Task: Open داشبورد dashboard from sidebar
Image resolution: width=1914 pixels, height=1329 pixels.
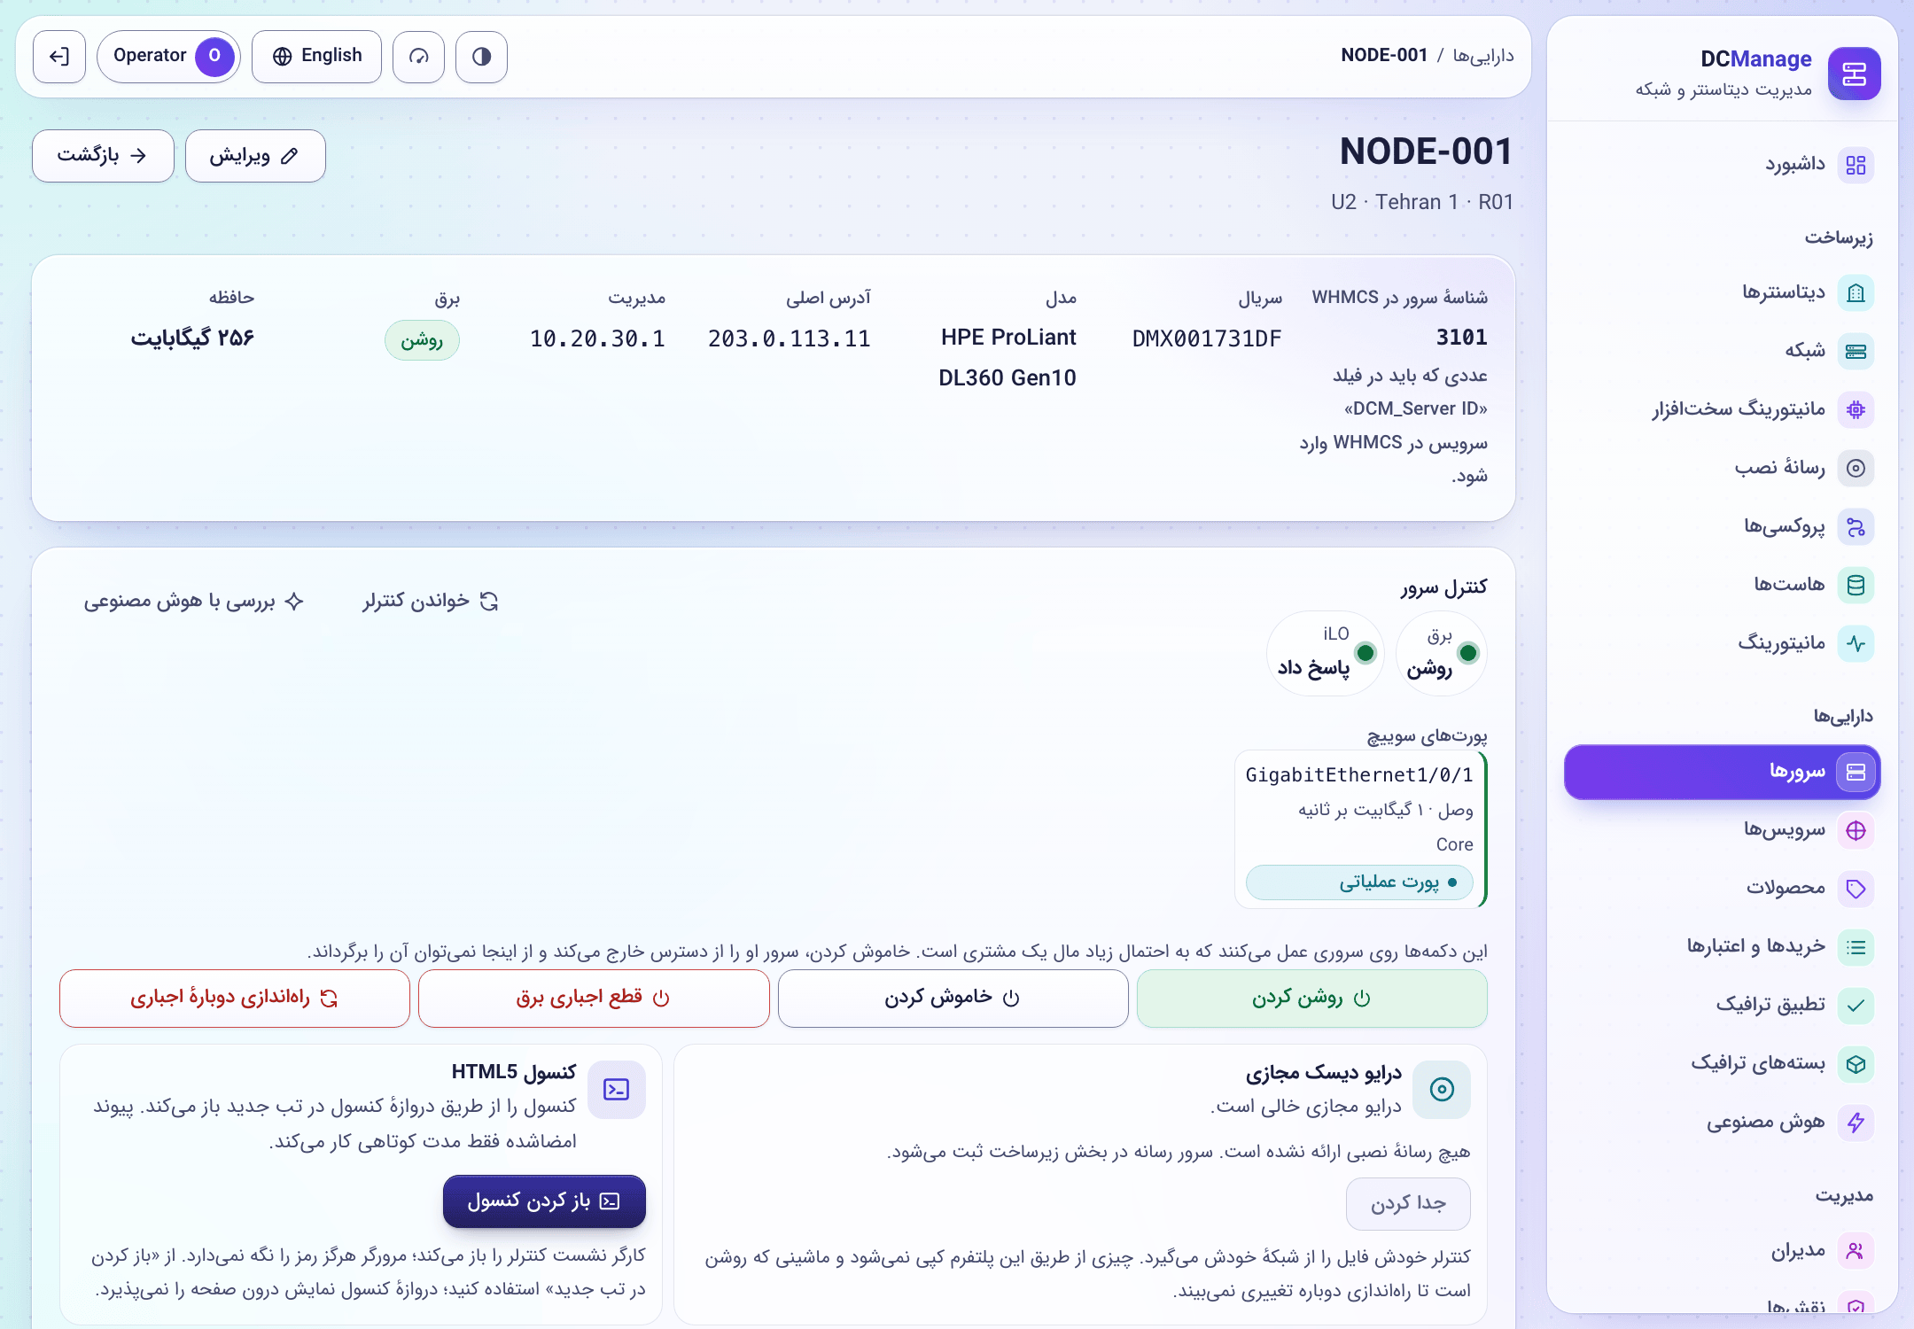Action: click(1722, 165)
